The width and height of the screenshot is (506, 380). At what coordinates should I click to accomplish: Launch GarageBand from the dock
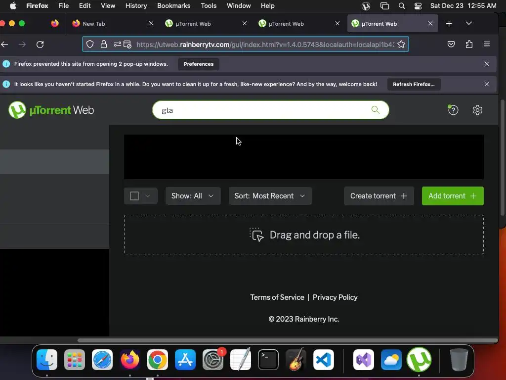pyautogui.click(x=296, y=360)
